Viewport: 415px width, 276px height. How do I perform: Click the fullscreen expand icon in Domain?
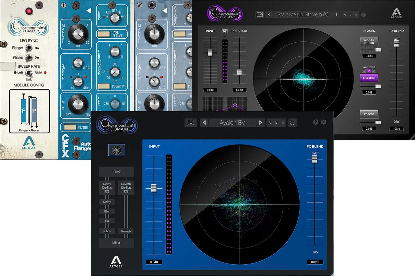292,123
